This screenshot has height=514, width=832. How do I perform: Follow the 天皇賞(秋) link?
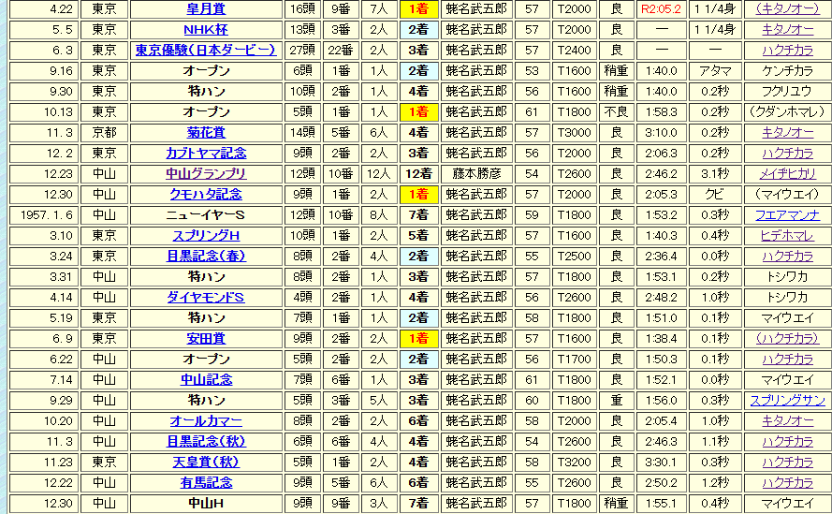(206, 463)
